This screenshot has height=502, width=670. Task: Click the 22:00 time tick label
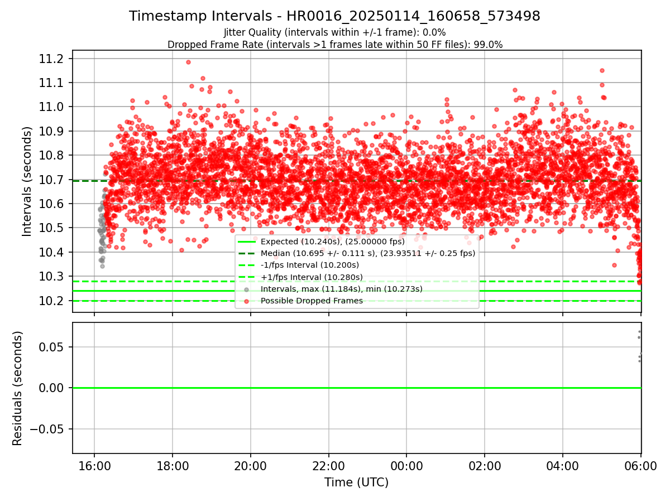tap(329, 465)
